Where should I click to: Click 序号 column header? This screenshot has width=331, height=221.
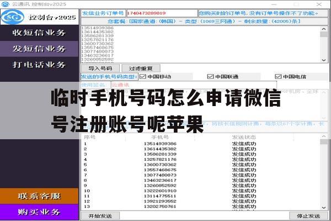click(89, 137)
